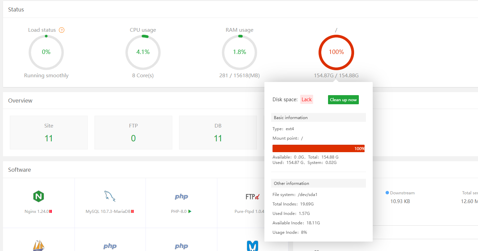This screenshot has width=478, height=251.
Task: Open the Site count showing 11
Action: (x=48, y=132)
